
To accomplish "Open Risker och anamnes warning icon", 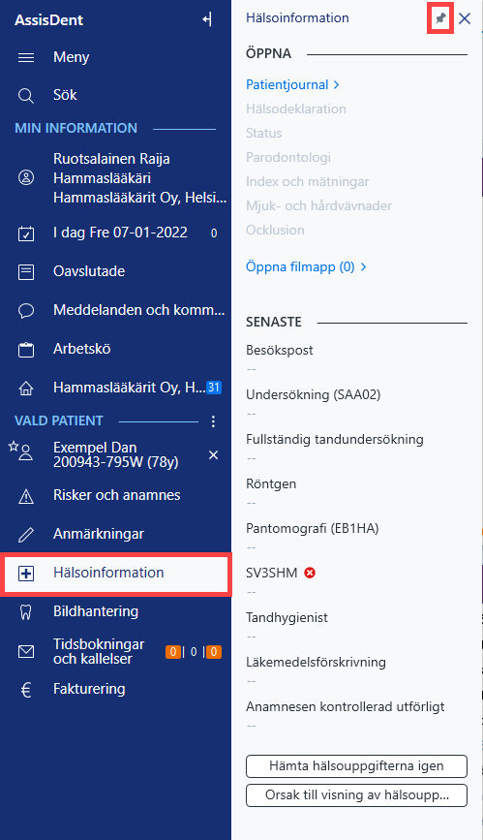I will [x=26, y=496].
